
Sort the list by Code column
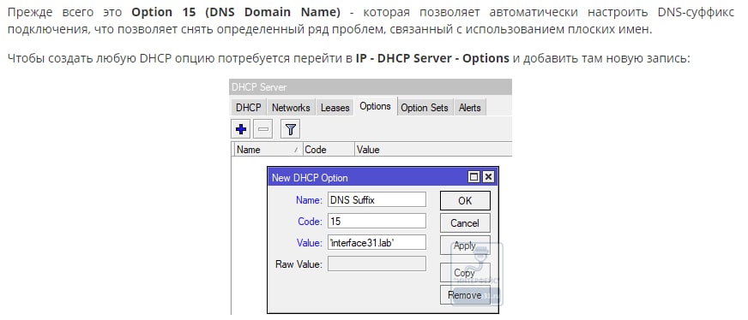tap(329, 149)
